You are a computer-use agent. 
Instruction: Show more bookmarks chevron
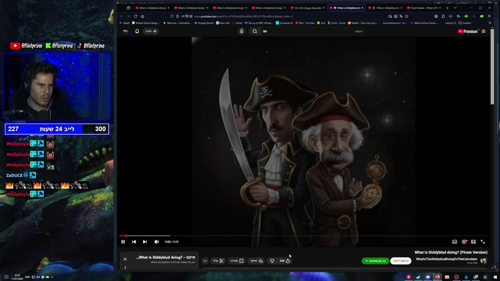[x=490, y=23]
